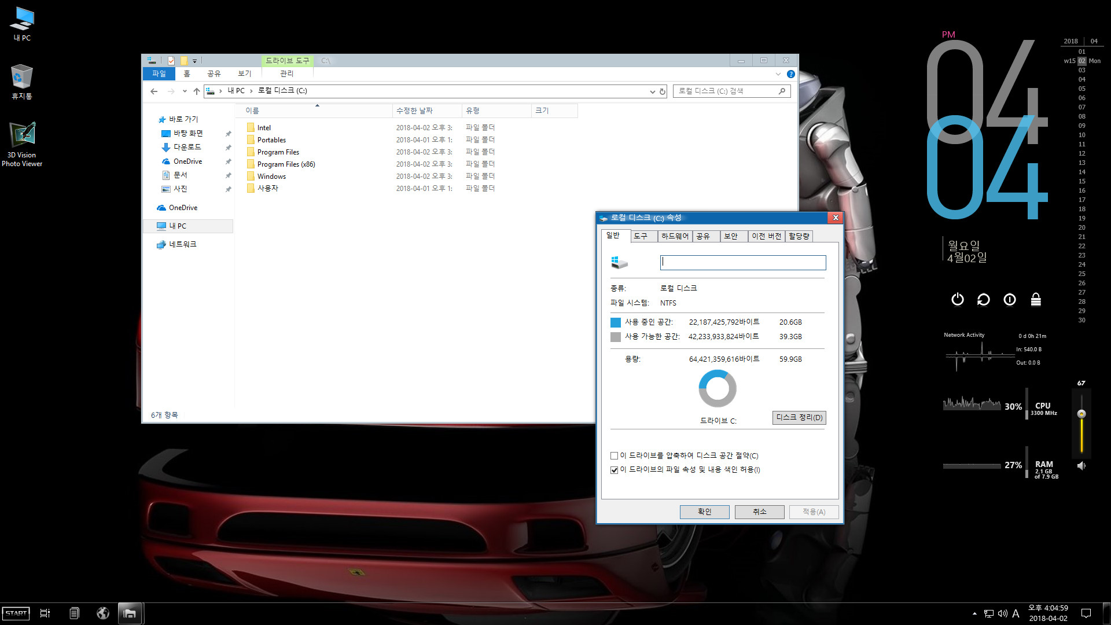Click the tray network icon
Screen dimensions: 1111x625
989,613
